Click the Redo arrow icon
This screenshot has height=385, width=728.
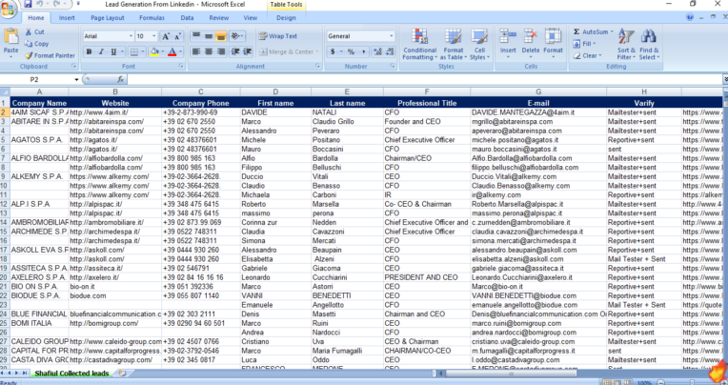(x=56, y=4)
